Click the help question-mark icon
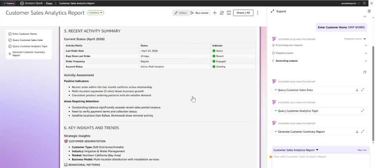Image resolution: width=375 pixels, height=168 pixels. [x=364, y=3]
